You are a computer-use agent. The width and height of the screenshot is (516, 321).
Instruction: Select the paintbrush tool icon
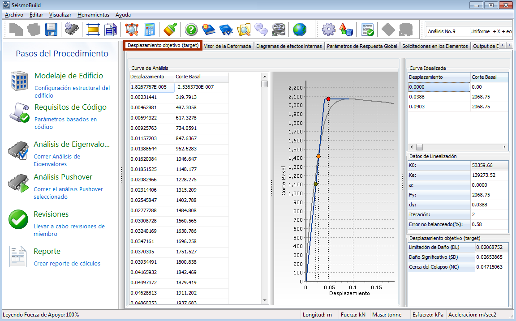pos(170,30)
